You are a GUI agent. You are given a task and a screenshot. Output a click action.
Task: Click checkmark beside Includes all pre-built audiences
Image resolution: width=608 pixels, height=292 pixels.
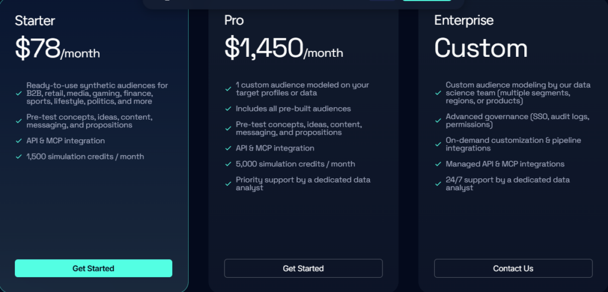click(x=228, y=109)
